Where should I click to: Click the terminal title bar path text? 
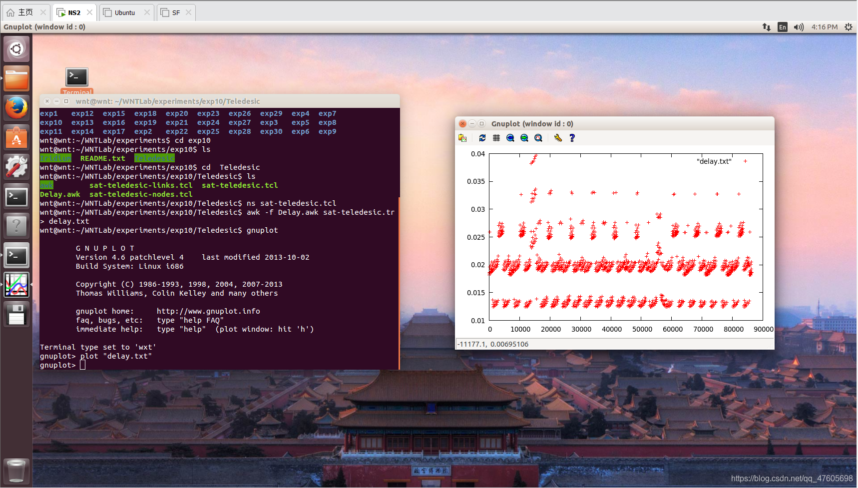point(168,101)
